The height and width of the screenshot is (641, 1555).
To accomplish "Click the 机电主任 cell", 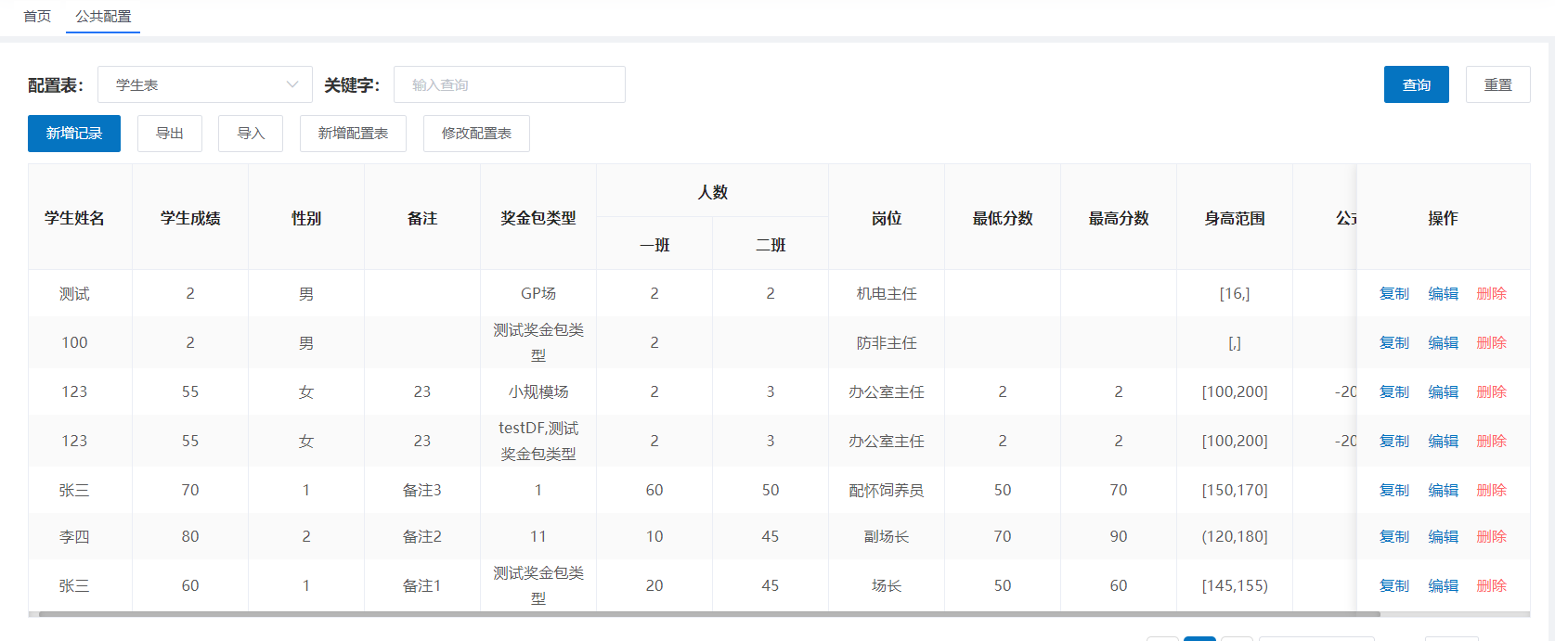I will coord(887,293).
